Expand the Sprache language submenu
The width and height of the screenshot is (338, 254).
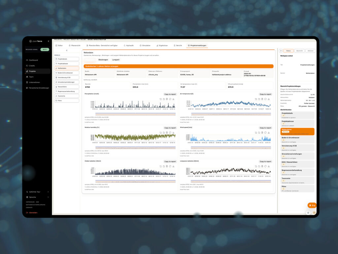48,197
